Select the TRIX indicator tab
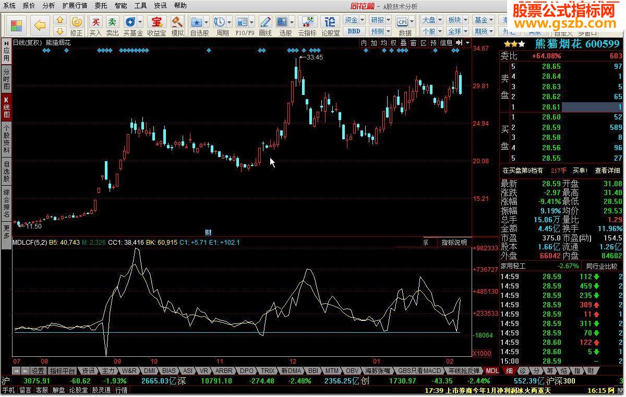 (268, 371)
